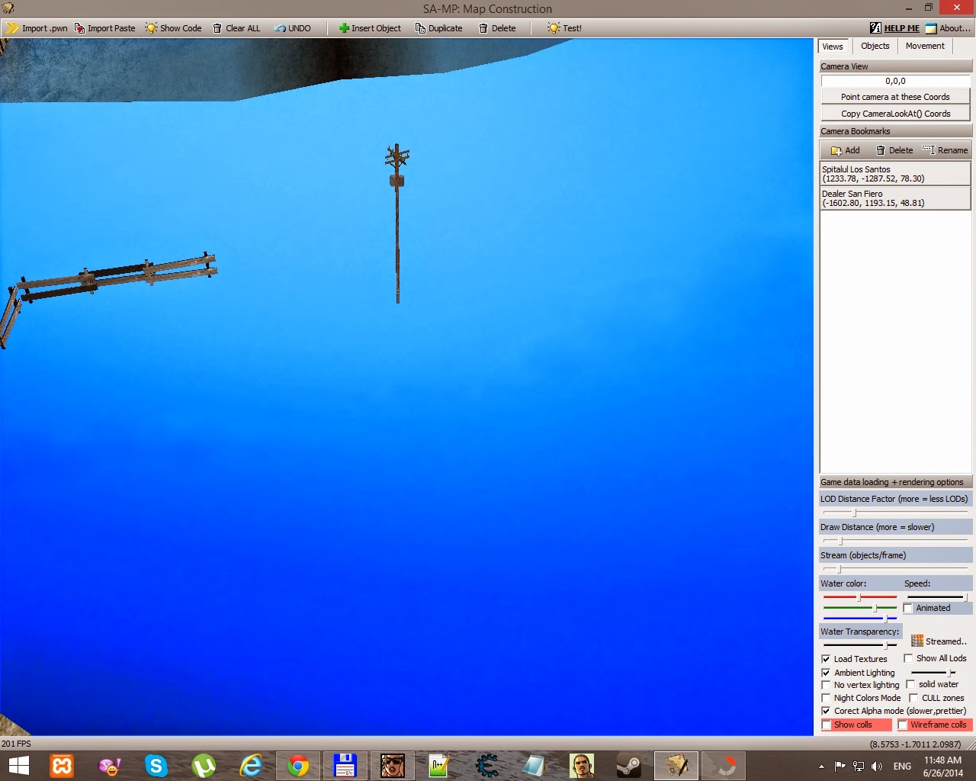This screenshot has width=976, height=781.
Task: Click Copy CameraLookAt() Coords button
Action: pos(895,114)
